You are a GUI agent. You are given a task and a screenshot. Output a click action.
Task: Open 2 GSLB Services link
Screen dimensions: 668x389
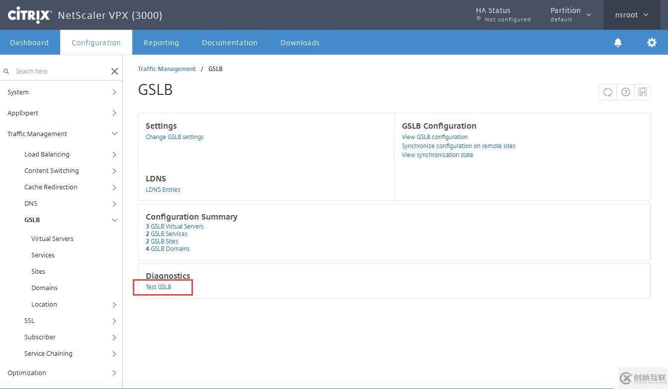167,234
